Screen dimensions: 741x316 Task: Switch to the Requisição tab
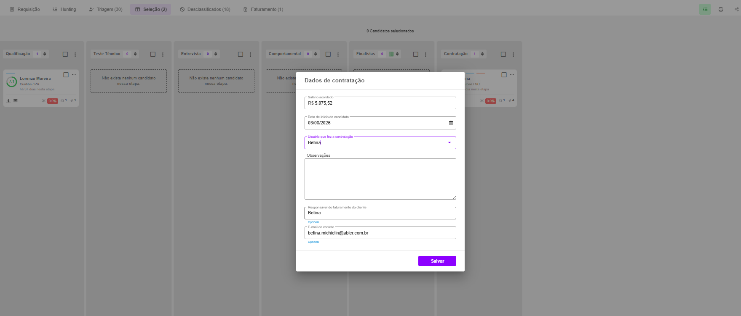25,9
